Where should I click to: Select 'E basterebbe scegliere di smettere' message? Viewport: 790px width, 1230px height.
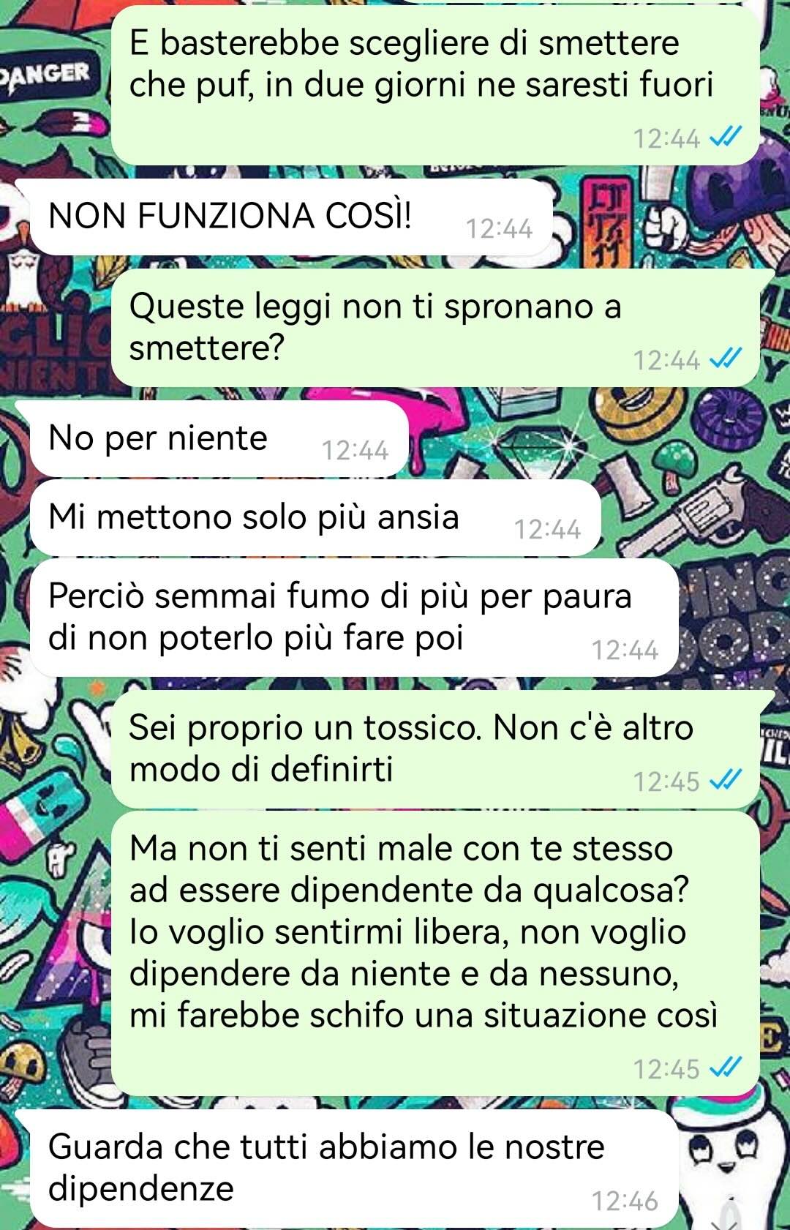(436, 85)
